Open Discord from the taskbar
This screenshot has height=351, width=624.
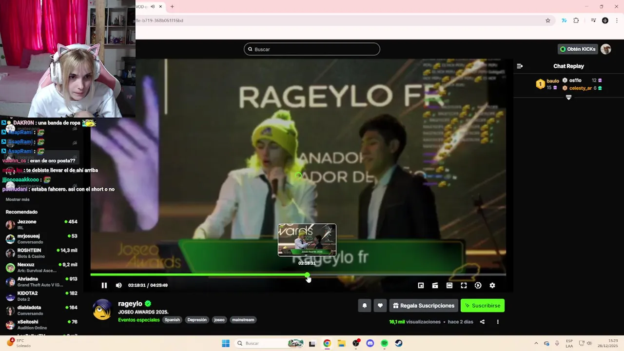click(370, 343)
